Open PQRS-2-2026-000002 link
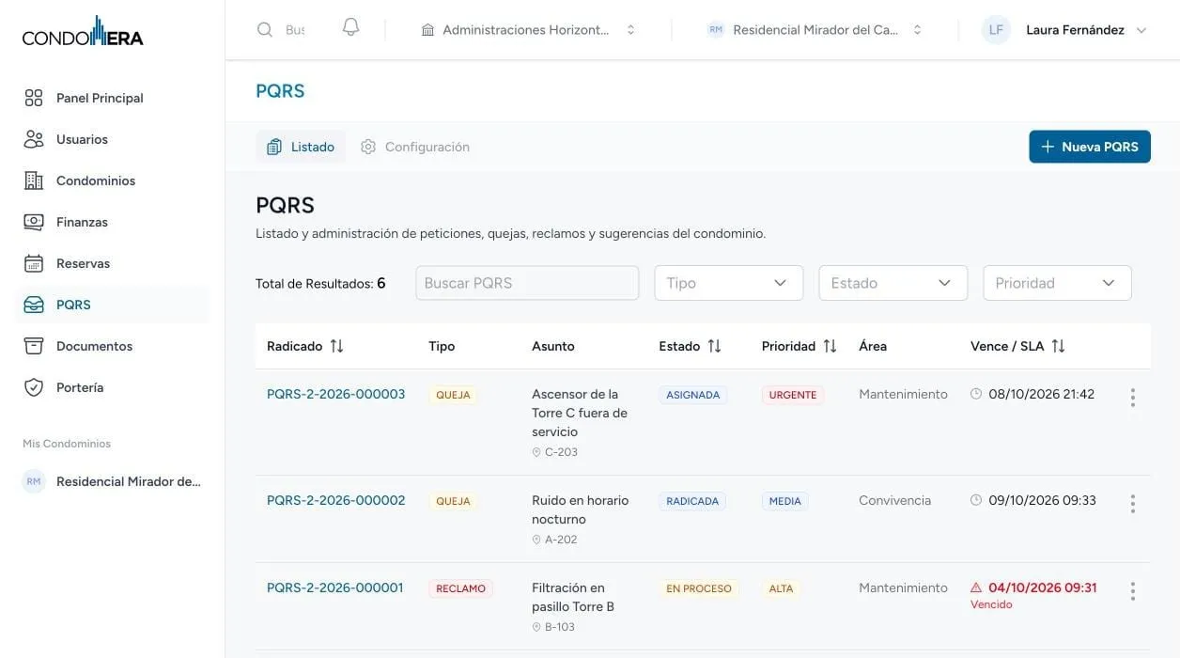The width and height of the screenshot is (1180, 658). 335,500
